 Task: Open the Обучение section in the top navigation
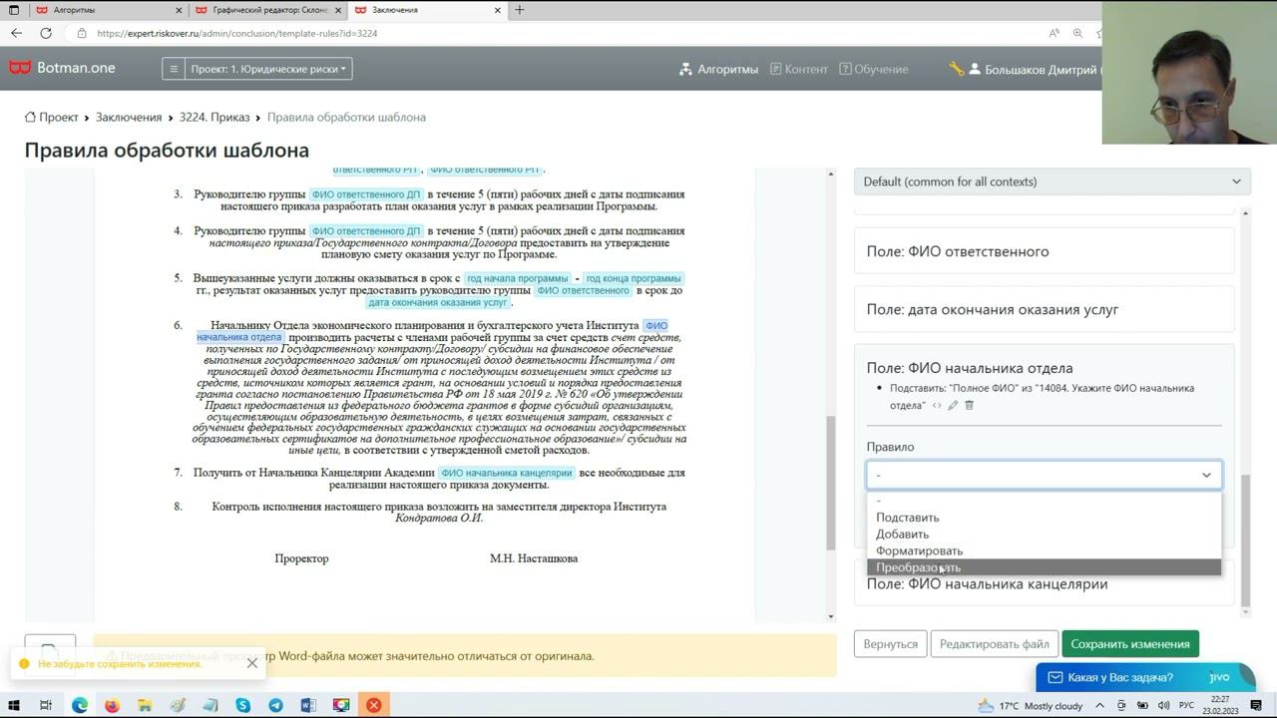873,69
